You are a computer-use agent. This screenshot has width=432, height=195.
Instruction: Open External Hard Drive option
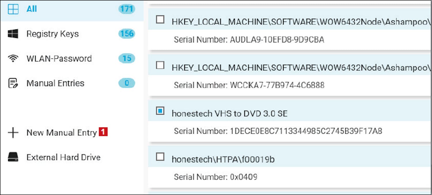pyautogui.click(x=63, y=157)
